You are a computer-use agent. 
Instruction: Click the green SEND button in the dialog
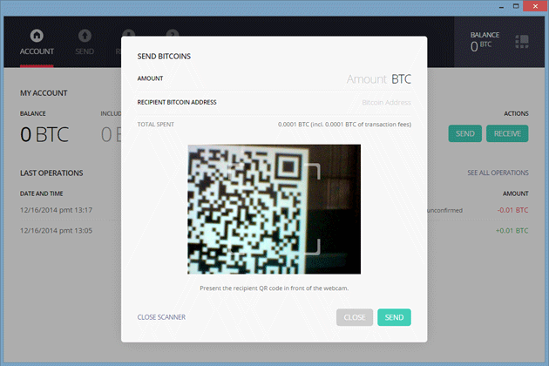[x=394, y=317]
